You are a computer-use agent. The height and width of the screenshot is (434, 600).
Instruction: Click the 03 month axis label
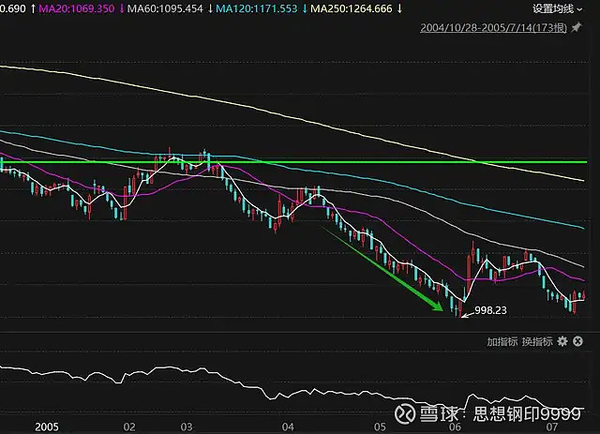[187, 427]
